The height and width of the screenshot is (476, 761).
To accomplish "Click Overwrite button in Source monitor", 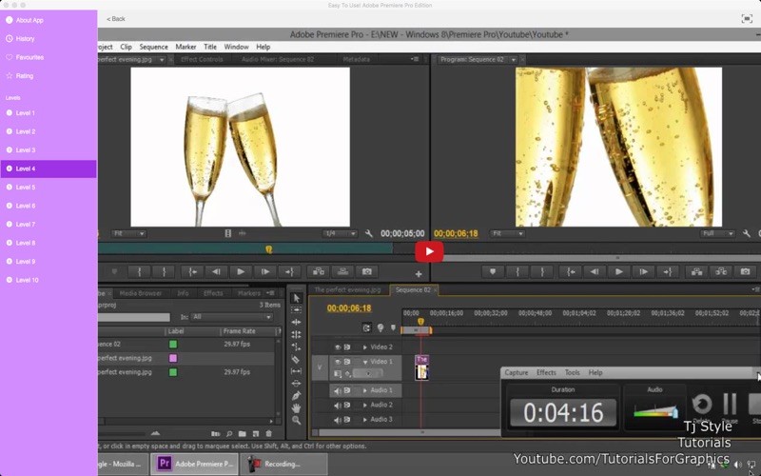I will [342, 272].
